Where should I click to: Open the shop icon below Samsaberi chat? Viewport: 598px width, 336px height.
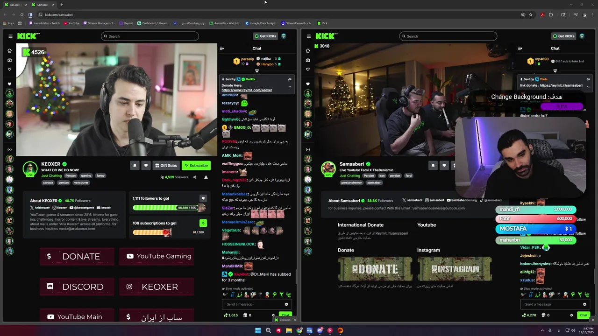pyautogui.click(x=543, y=315)
